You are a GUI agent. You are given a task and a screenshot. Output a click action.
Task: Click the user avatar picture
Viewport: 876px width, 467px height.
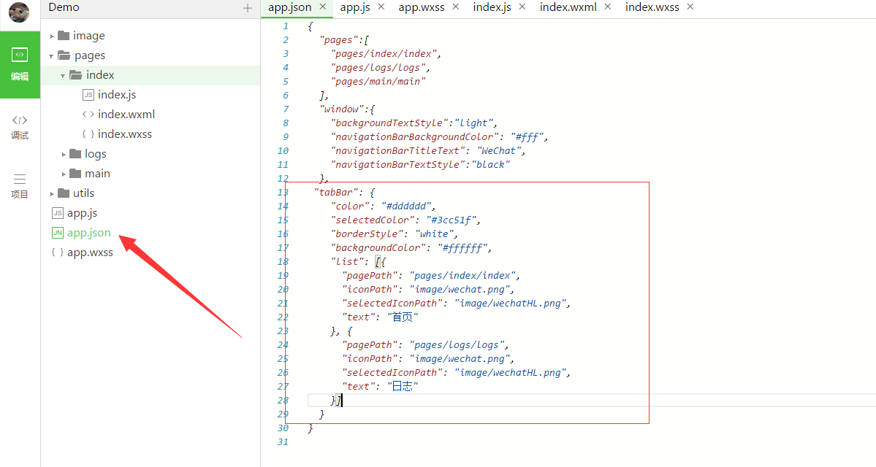pos(19,12)
